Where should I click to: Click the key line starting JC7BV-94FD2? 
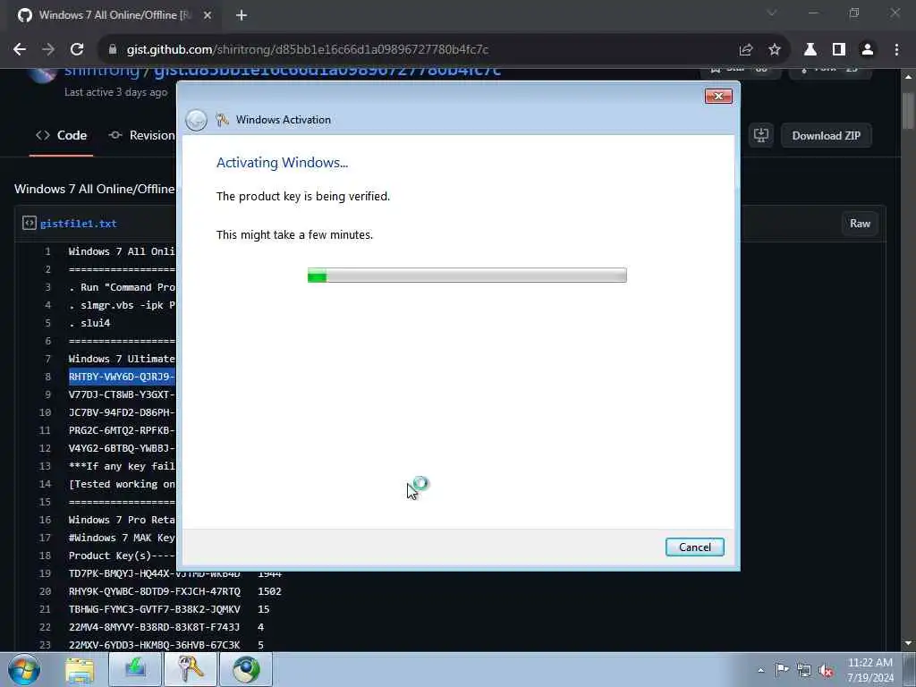click(122, 412)
